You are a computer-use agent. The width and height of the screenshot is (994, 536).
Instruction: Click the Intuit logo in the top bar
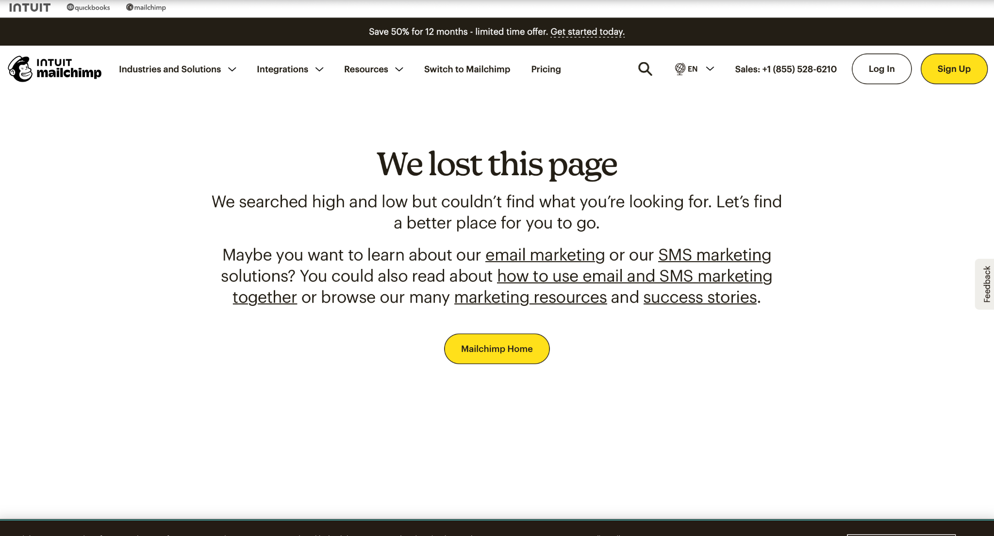click(x=30, y=7)
